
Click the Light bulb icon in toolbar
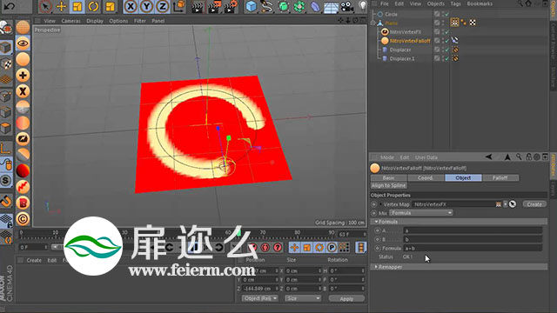click(x=363, y=6)
